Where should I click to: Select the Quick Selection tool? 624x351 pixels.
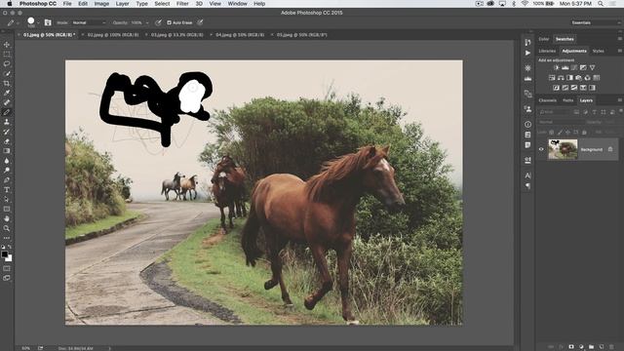click(x=7, y=74)
